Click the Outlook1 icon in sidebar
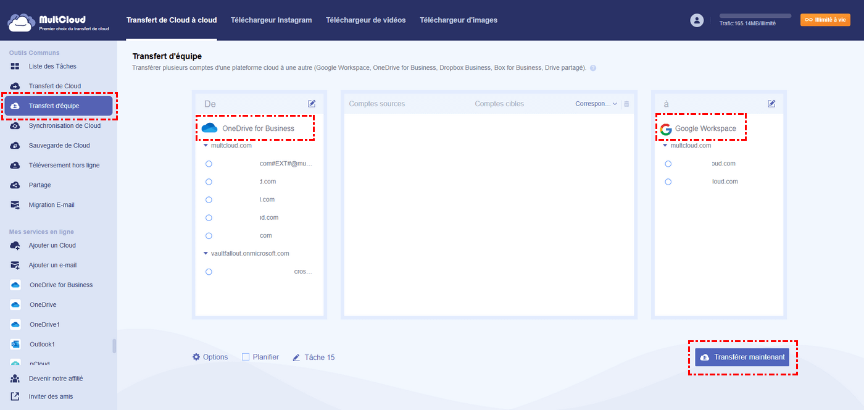864x410 pixels. click(15, 344)
